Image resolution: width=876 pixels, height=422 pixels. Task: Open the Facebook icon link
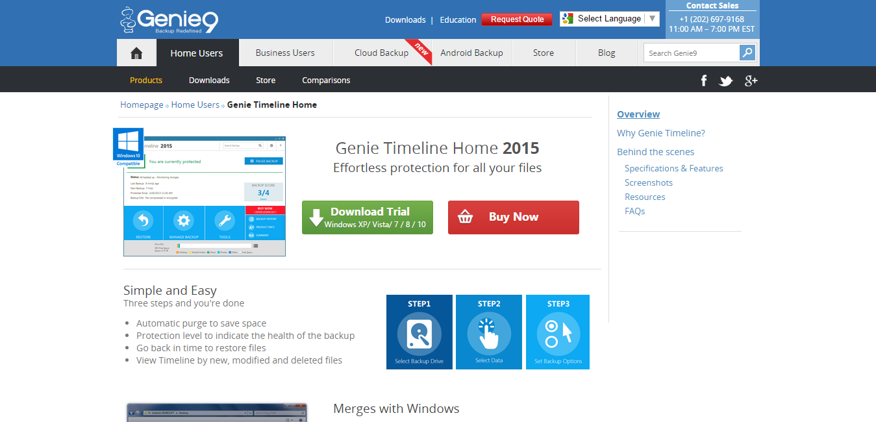[x=703, y=80]
